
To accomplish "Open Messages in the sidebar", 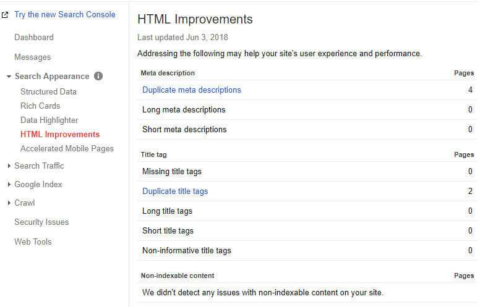I will point(32,57).
